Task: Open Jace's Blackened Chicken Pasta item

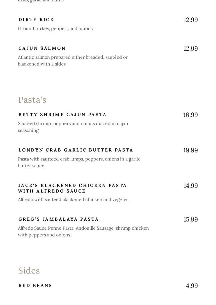Action: [72, 188]
